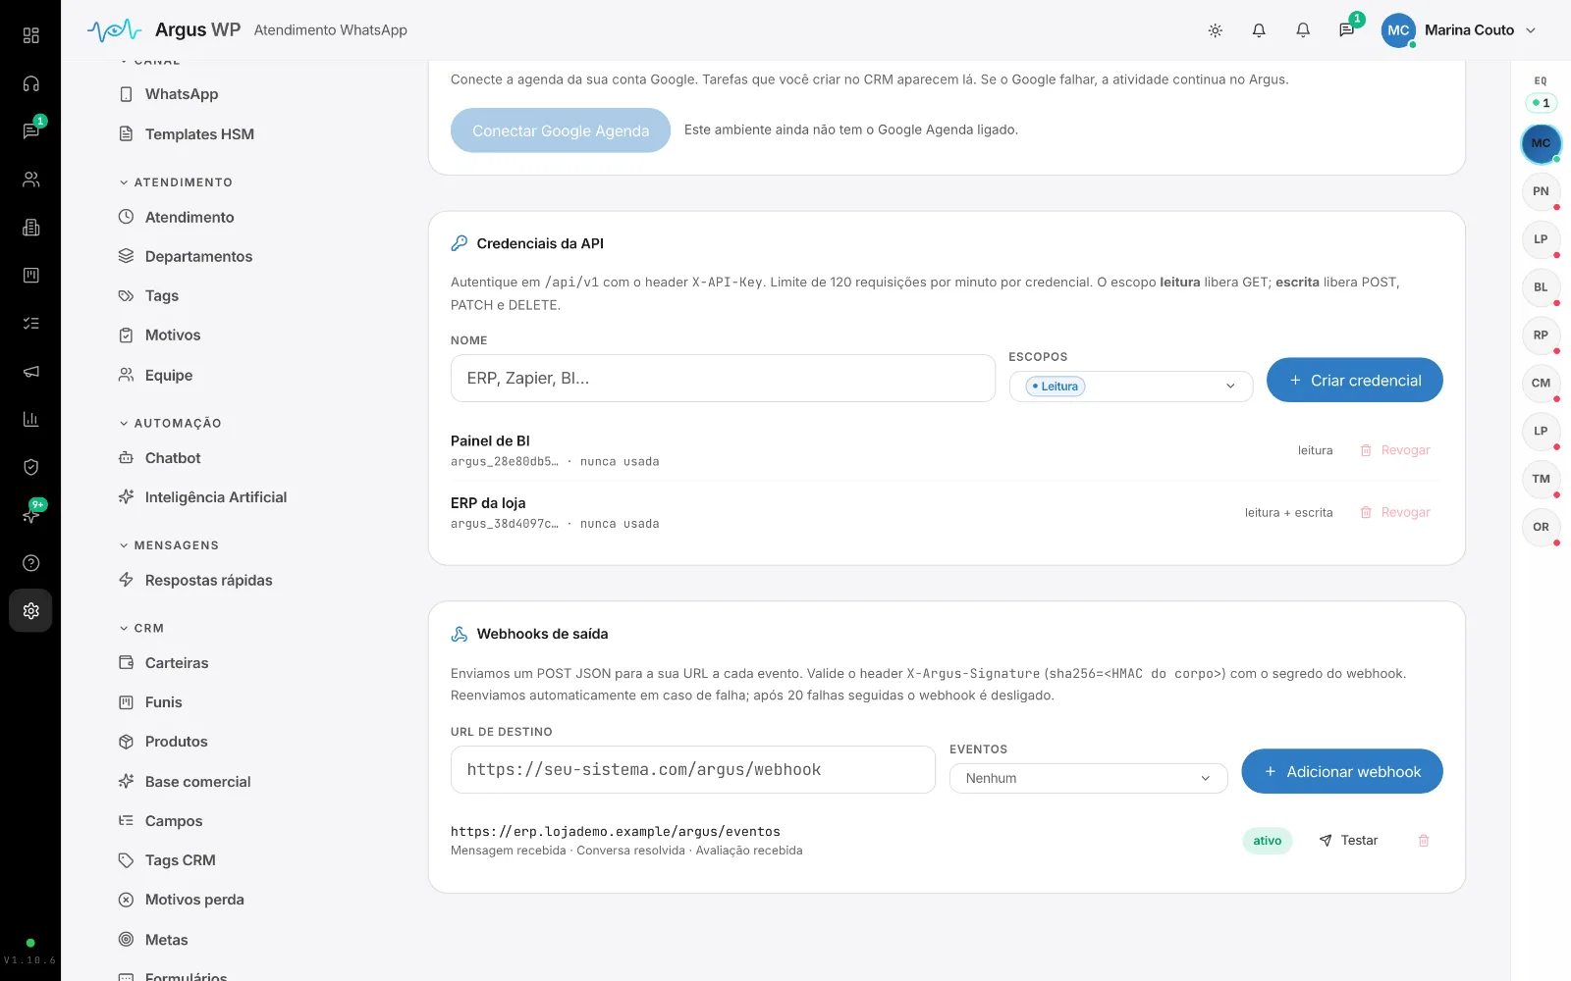Click Adicionar webhook button
Screen dimensions: 1571x981
(x=1342, y=772)
